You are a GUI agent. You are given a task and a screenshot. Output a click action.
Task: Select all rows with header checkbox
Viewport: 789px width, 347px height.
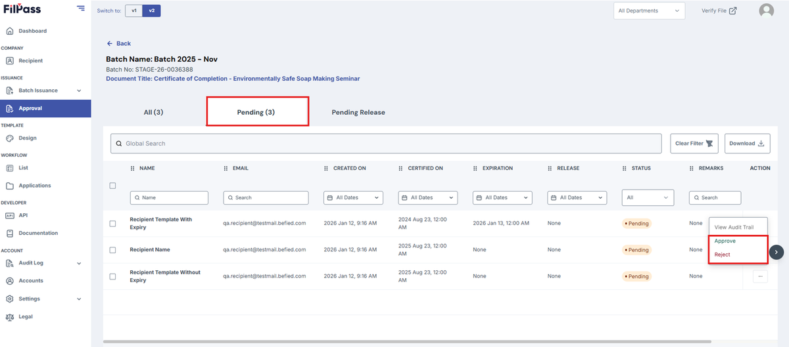[112, 186]
